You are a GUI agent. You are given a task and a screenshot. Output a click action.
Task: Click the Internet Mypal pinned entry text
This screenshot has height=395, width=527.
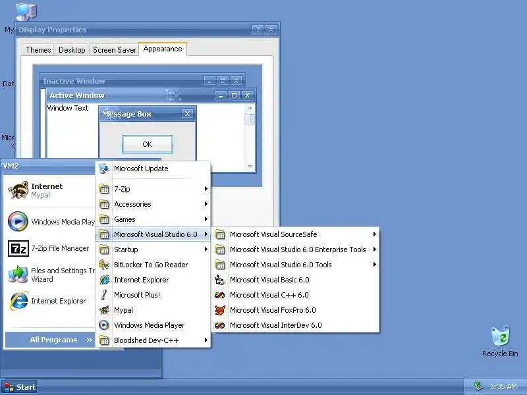pos(47,190)
